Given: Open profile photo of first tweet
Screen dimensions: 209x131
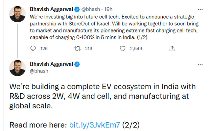Looking at the screenshot, I should [x=17, y=14].
